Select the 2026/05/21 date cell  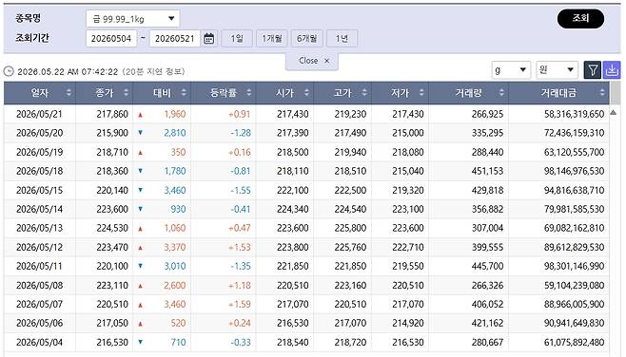tap(40, 114)
